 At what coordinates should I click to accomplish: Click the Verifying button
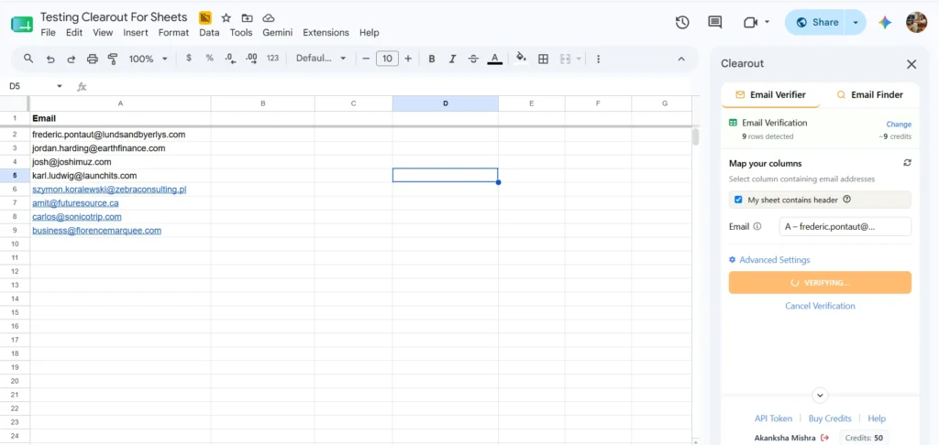820,282
